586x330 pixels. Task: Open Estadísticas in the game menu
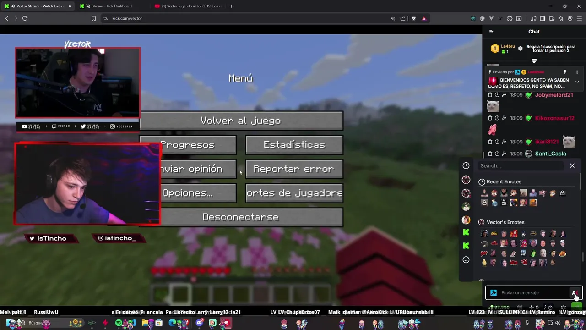pos(294,145)
